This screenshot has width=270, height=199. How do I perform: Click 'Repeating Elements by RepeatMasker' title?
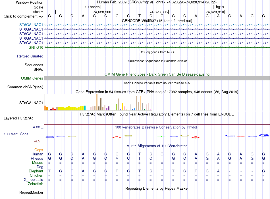[x=157, y=188]
